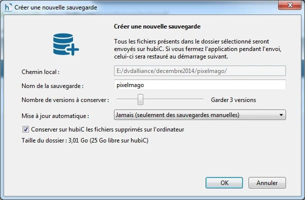
Task: Toggle the keep deleted files on hubiC checkbox
Action: tap(26, 129)
